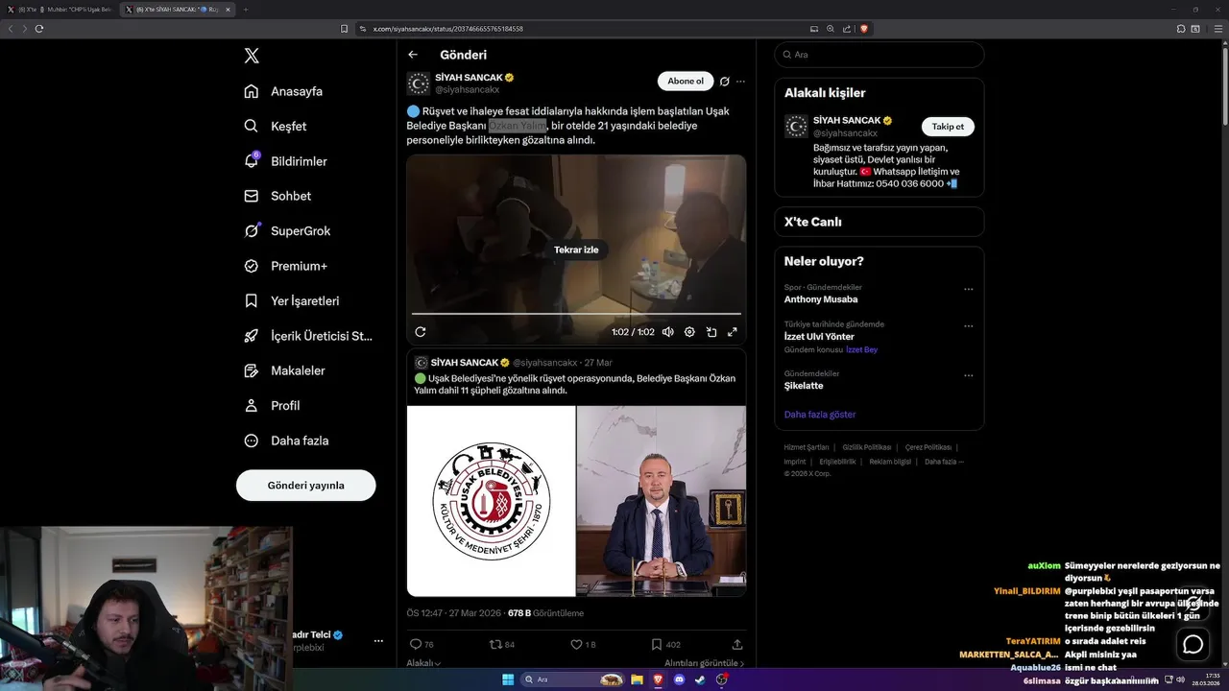
Task: Click video progress bar
Action: click(576, 314)
